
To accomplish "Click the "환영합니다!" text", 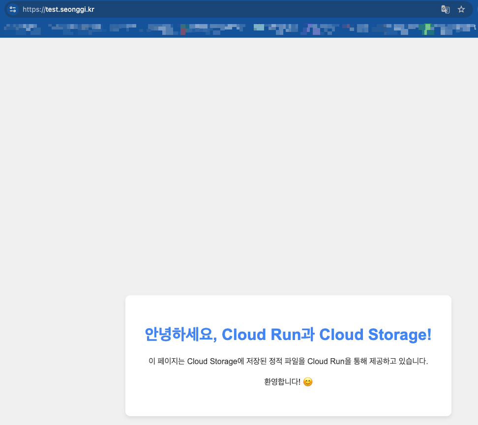I will [282, 382].
